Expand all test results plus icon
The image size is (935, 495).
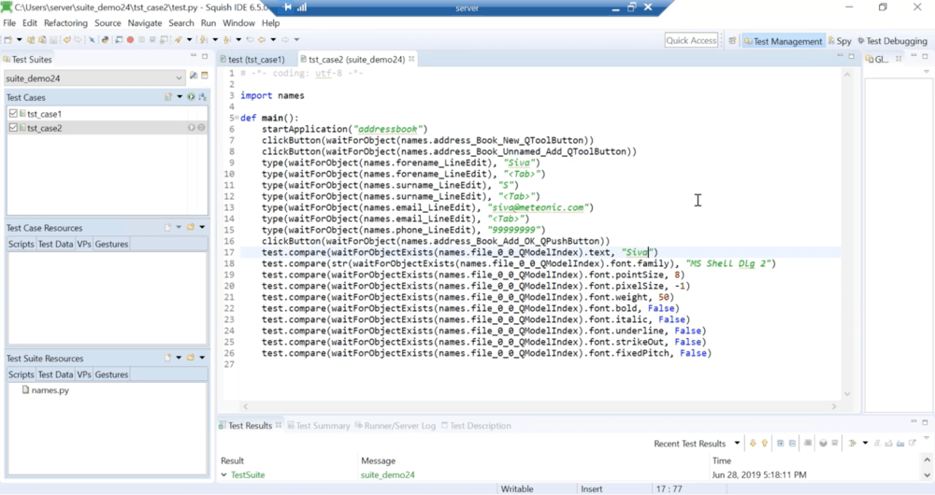[x=781, y=444]
